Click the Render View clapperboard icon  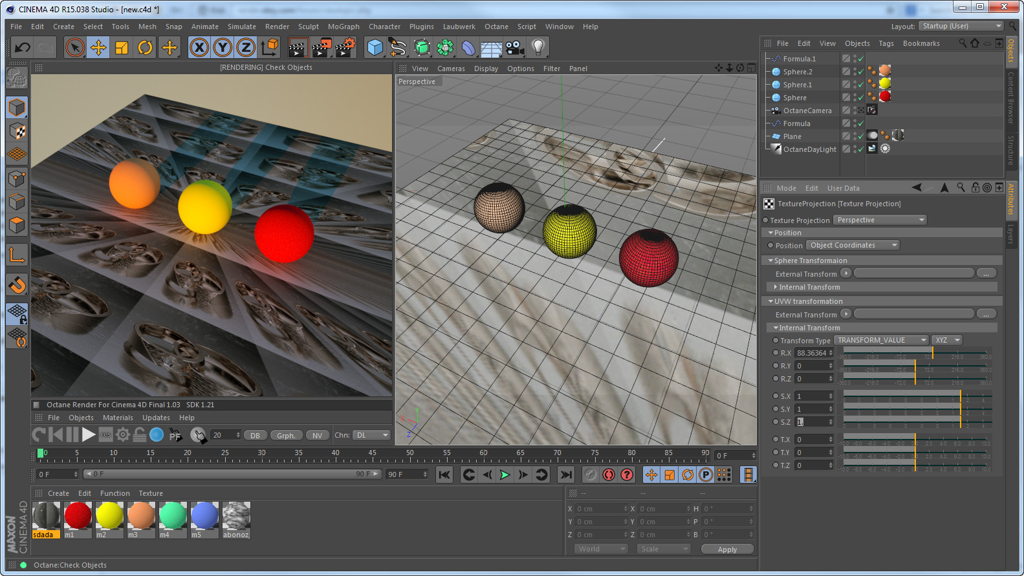298,47
